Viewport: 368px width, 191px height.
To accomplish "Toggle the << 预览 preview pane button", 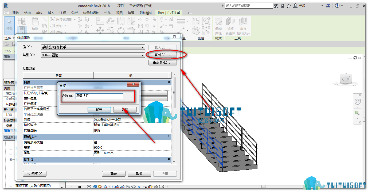I will click(x=35, y=174).
